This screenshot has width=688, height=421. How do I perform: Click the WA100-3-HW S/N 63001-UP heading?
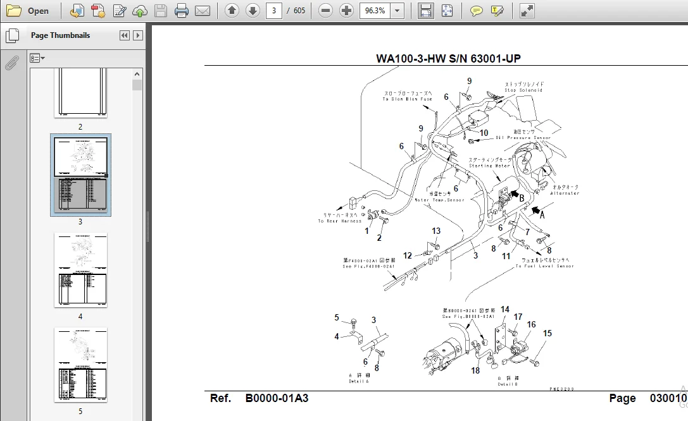(x=448, y=59)
